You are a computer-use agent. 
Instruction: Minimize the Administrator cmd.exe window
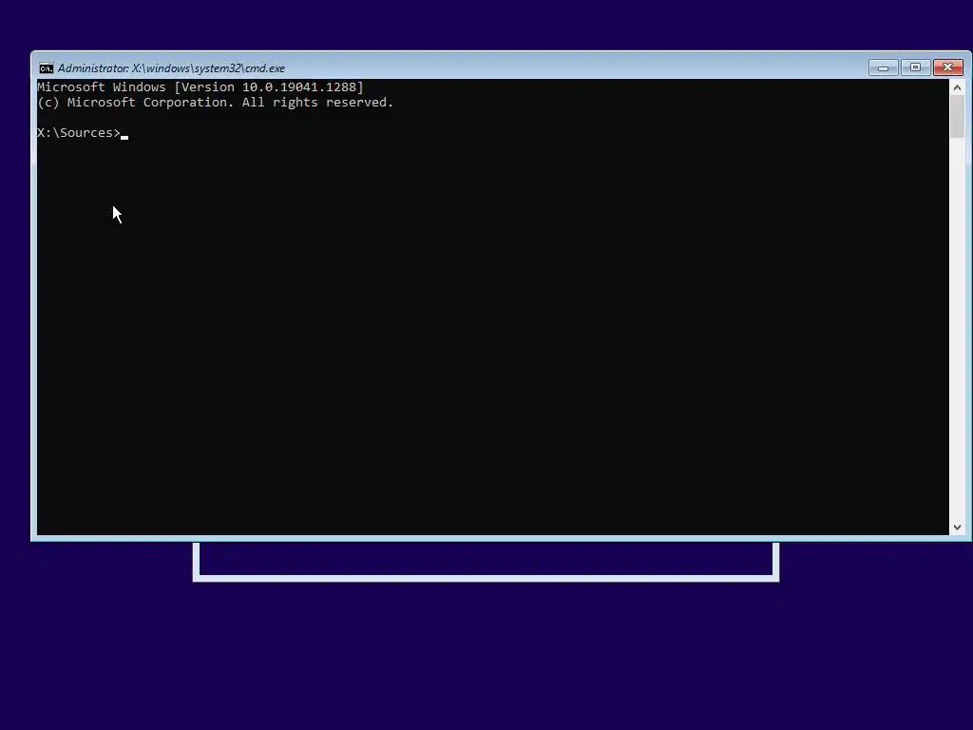[x=883, y=67]
